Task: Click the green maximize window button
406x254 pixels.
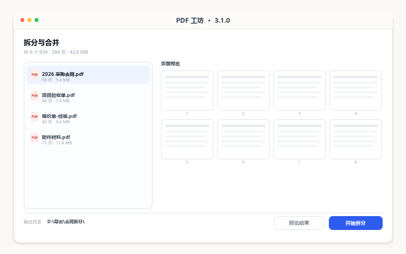Action: 37,20
